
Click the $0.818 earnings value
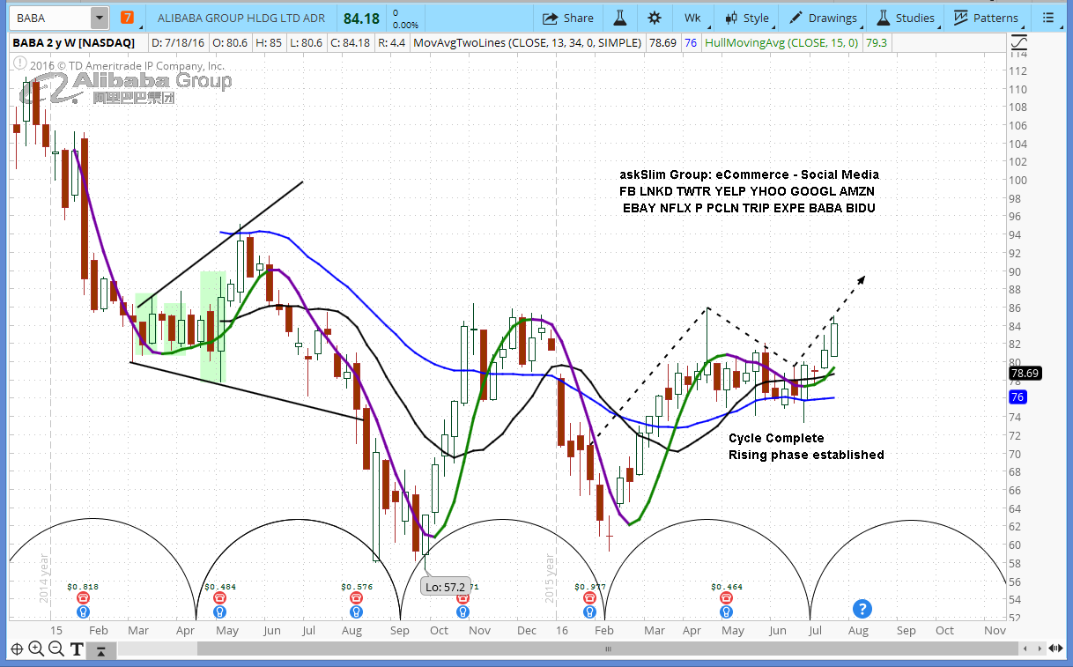[x=84, y=586]
